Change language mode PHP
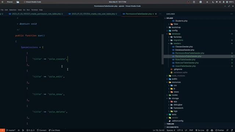Image resolution: width=235 pixels, height=132 pixels. pyautogui.click(x=191, y=130)
